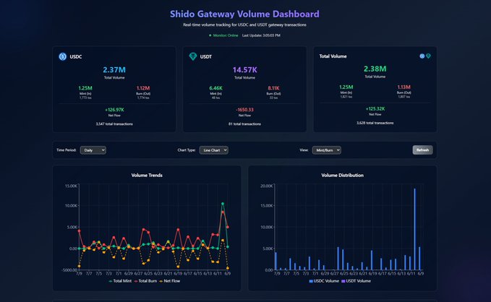Image resolution: width=491 pixels, height=302 pixels.
Task: Click the Real-time volume tracking subtitle
Action: pos(244,25)
